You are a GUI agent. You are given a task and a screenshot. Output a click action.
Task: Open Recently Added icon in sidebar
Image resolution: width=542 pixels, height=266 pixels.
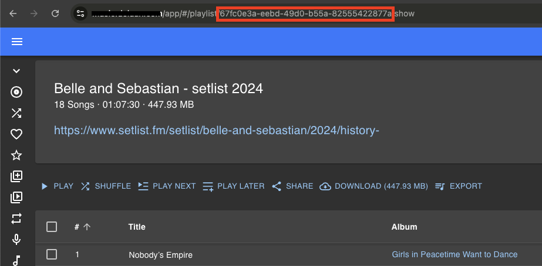coord(16,176)
